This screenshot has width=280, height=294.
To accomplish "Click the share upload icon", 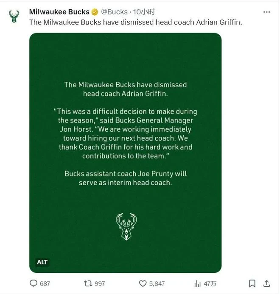I will tap(266, 283).
